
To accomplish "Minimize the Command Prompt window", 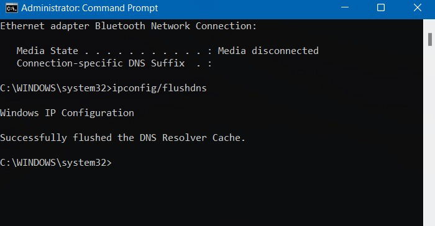I will (345, 8).
